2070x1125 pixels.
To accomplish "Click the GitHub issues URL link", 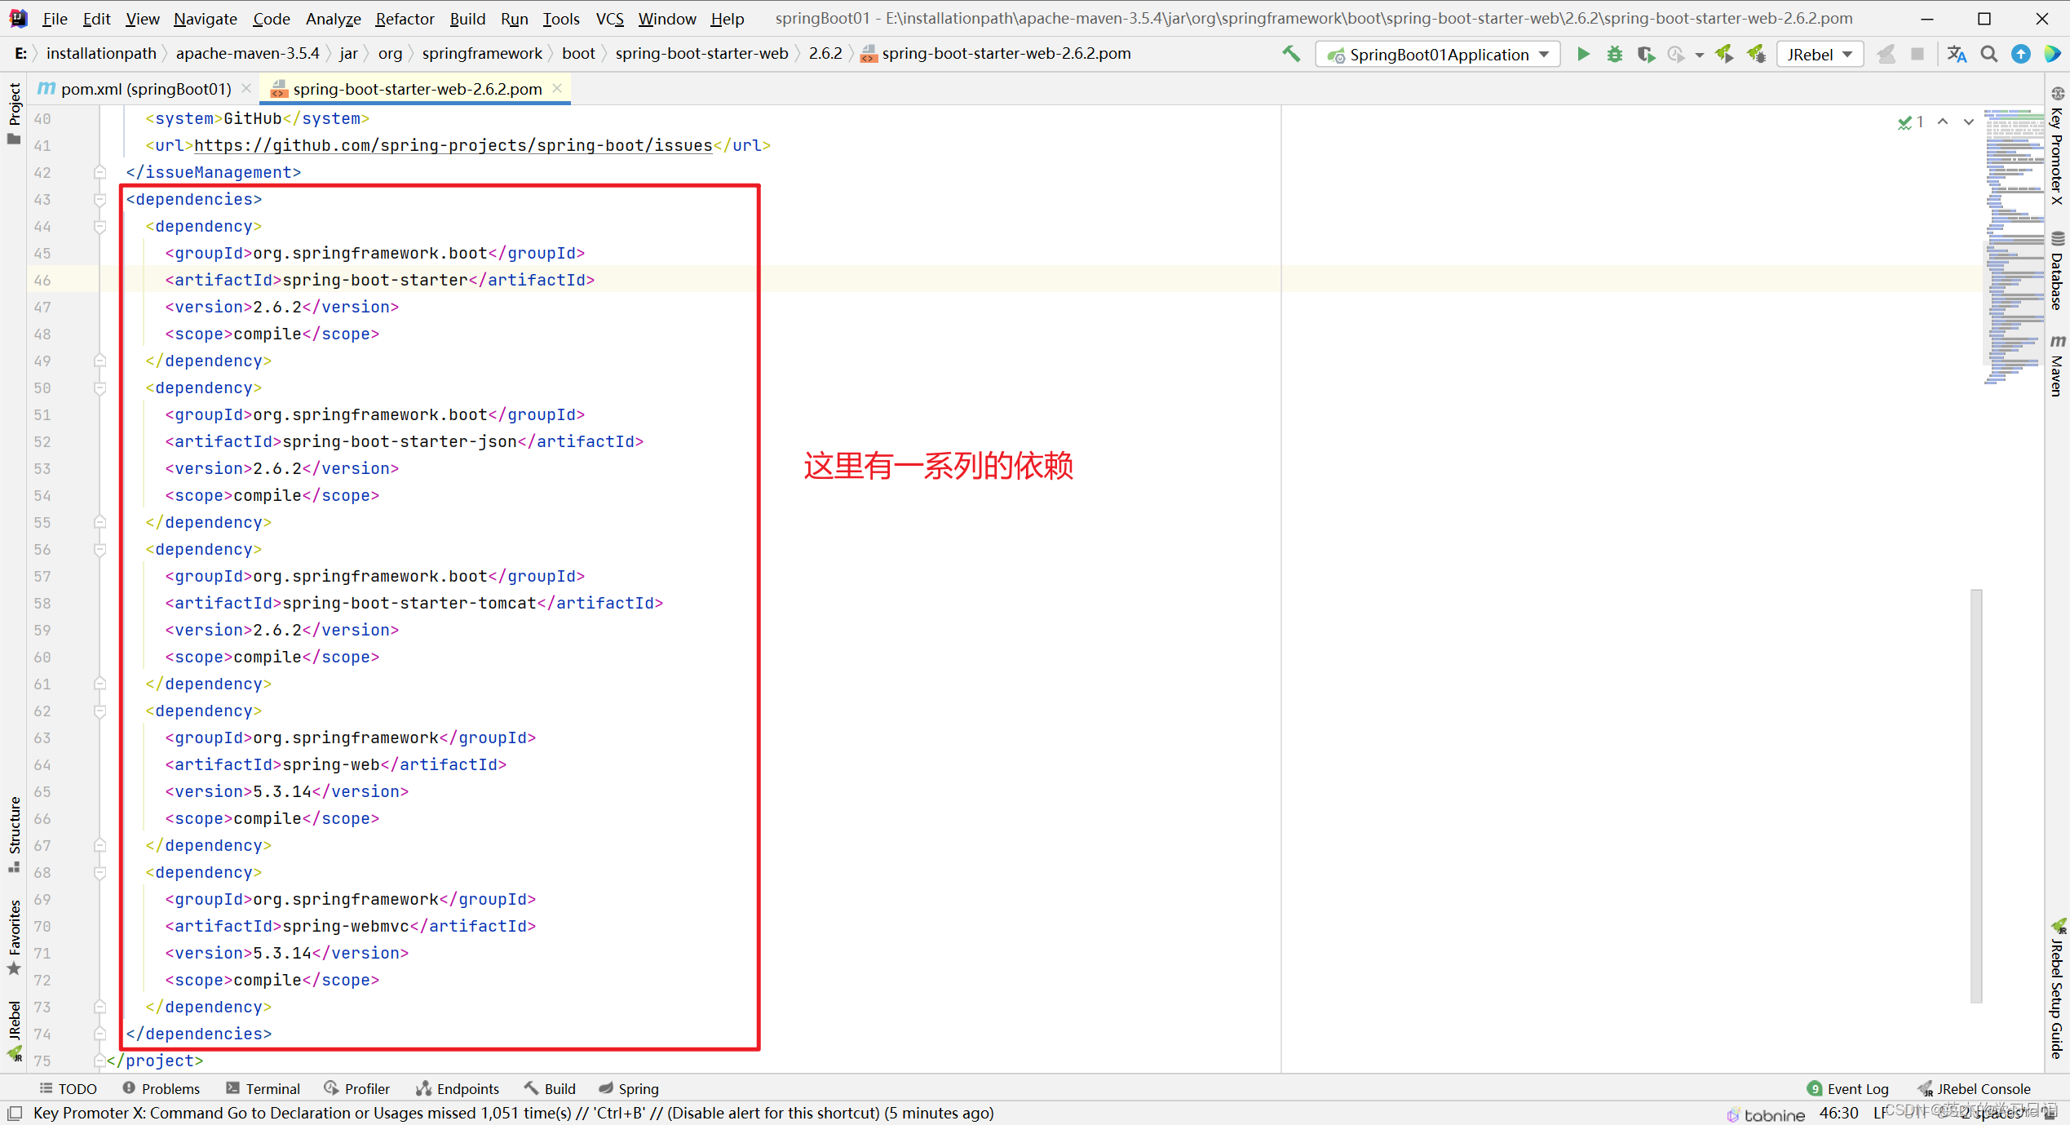I will click(x=453, y=145).
